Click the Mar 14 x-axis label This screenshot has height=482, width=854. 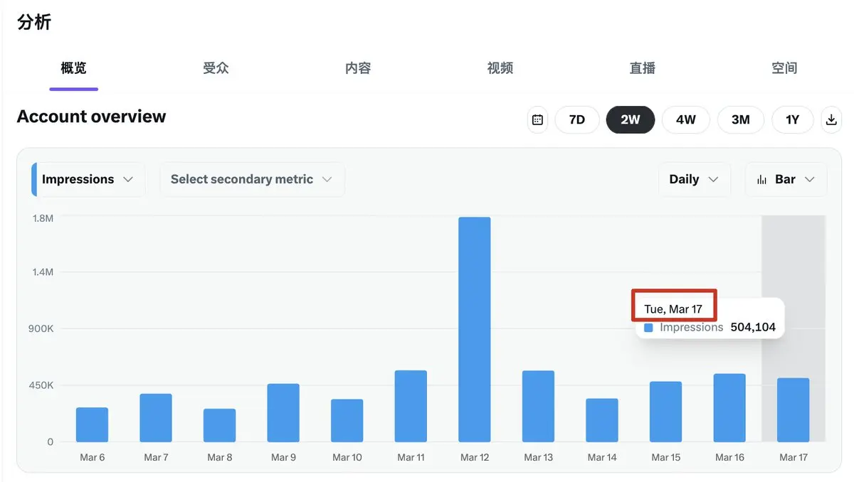click(x=602, y=457)
